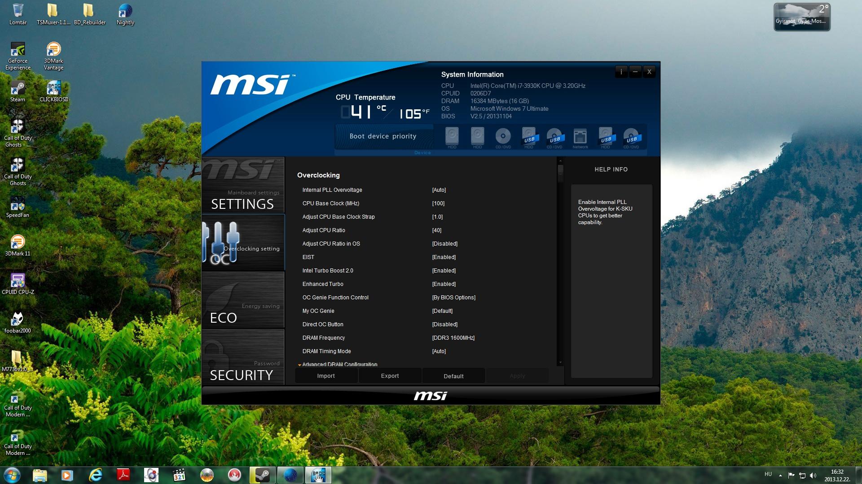The image size is (862, 484).
Task: Select the leftmost HDD boot device icon
Action: click(452, 138)
